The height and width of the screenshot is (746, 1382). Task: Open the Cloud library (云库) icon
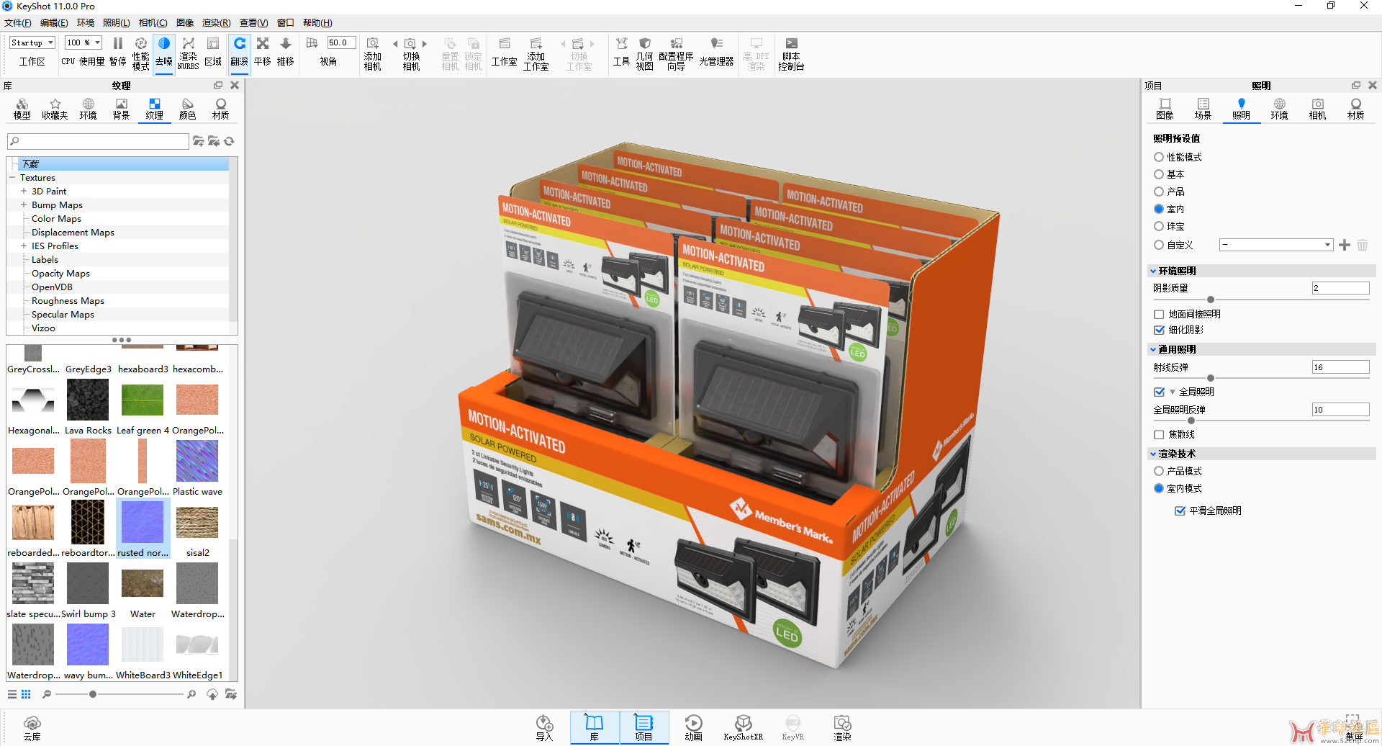coord(32,727)
